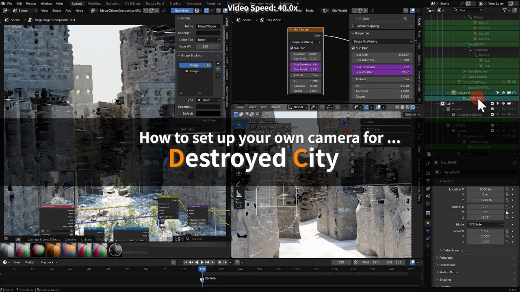Toggle the Backdrop button in compositor
Viewport: 520px width, 292px height.
[x=182, y=11]
